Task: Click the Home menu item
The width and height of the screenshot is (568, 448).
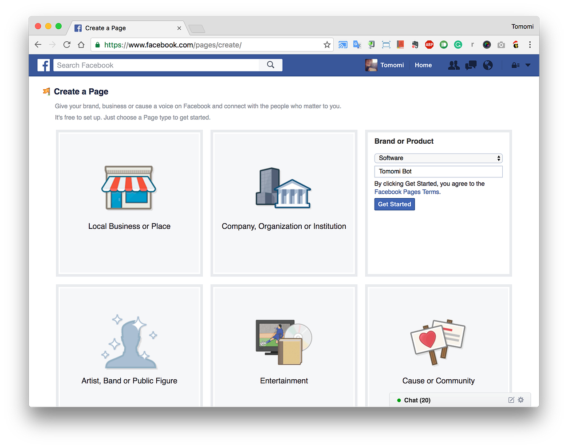Action: (x=423, y=65)
